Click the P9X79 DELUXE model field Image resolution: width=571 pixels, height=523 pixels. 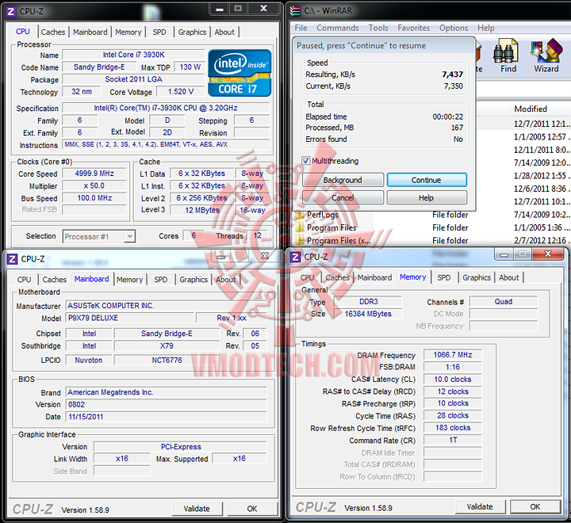[x=129, y=318]
